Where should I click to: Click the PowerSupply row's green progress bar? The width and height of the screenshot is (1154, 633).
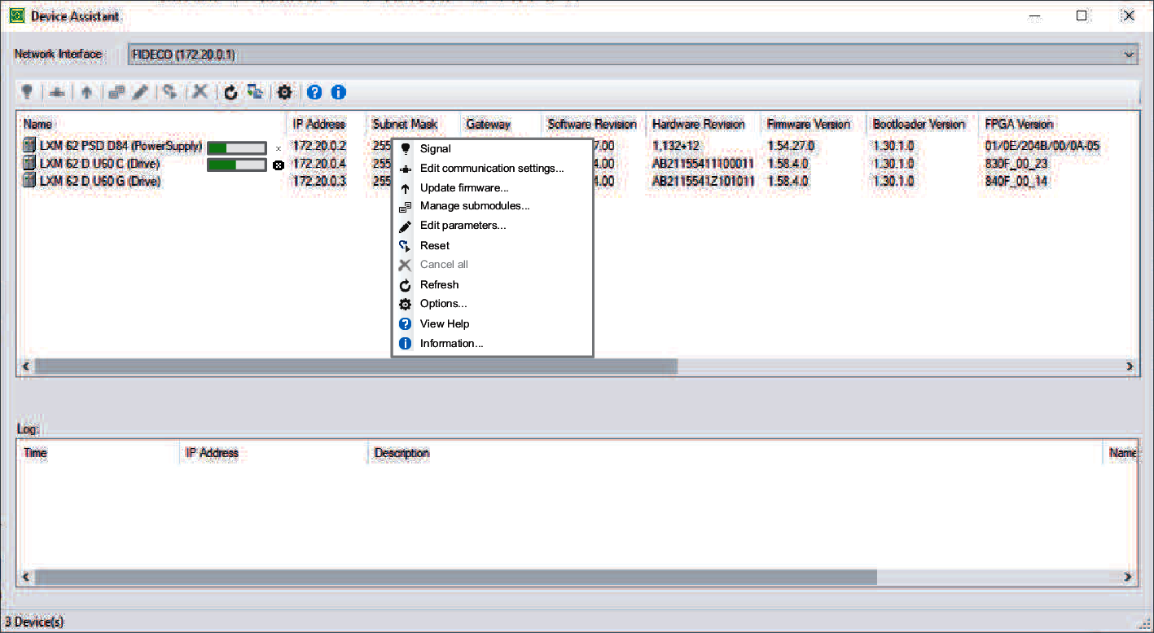[237, 148]
